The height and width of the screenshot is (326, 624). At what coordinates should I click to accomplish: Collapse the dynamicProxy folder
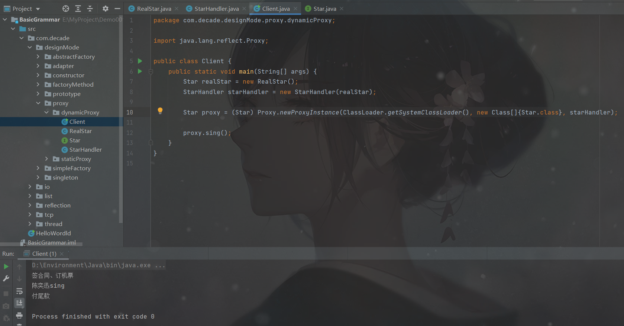pos(46,112)
